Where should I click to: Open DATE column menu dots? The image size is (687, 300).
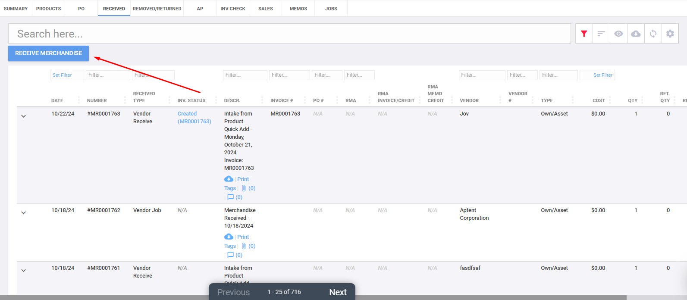[79, 100]
